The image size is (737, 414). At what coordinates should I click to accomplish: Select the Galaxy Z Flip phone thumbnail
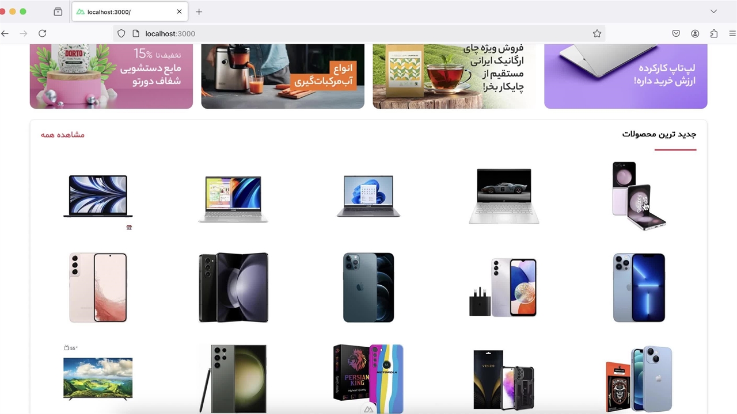point(639,195)
